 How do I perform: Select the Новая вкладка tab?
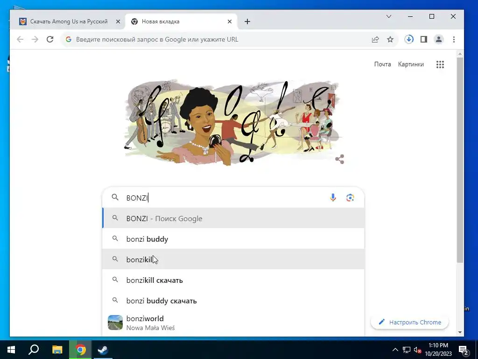point(182,22)
